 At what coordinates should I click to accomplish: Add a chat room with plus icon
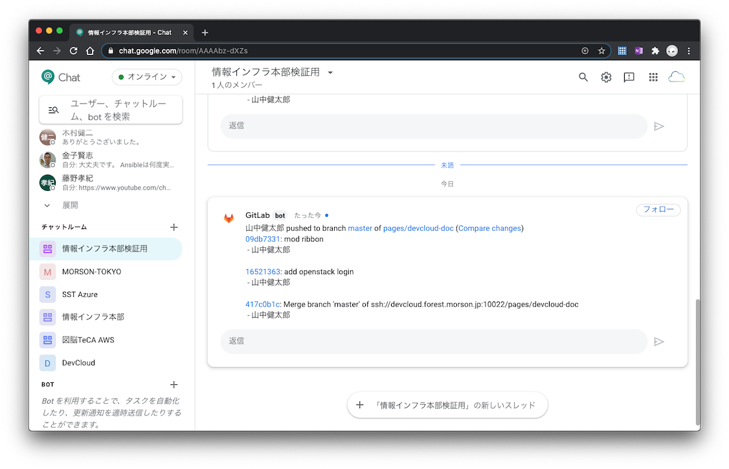coord(174,227)
